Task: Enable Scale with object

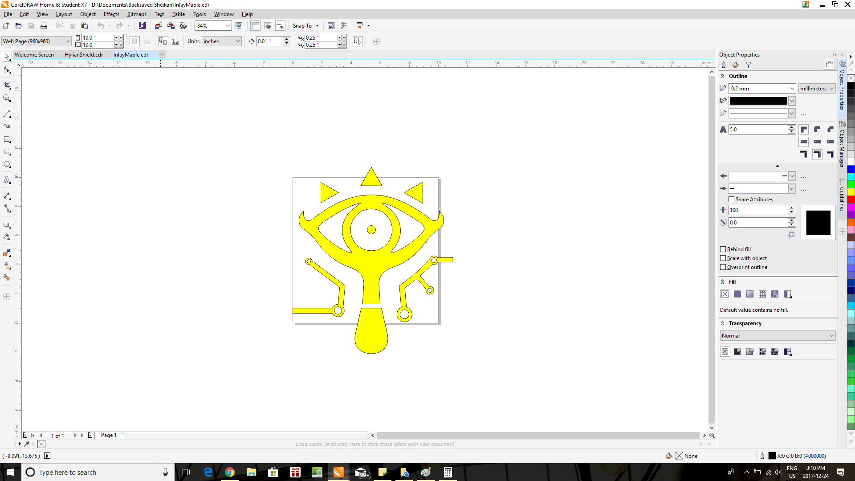Action: [x=723, y=258]
